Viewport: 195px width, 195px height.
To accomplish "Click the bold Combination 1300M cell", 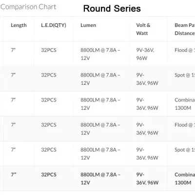I will (x=185, y=178).
